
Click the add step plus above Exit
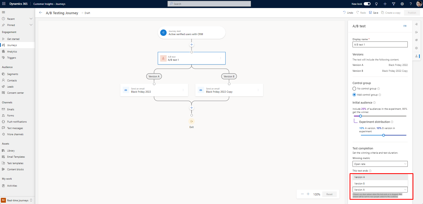click(192, 108)
